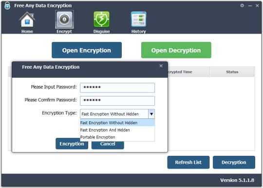Cancel the encryption dialog
This screenshot has width=263, height=188.
coord(108,145)
